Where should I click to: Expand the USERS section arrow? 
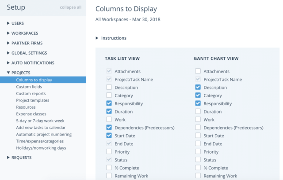8,23
